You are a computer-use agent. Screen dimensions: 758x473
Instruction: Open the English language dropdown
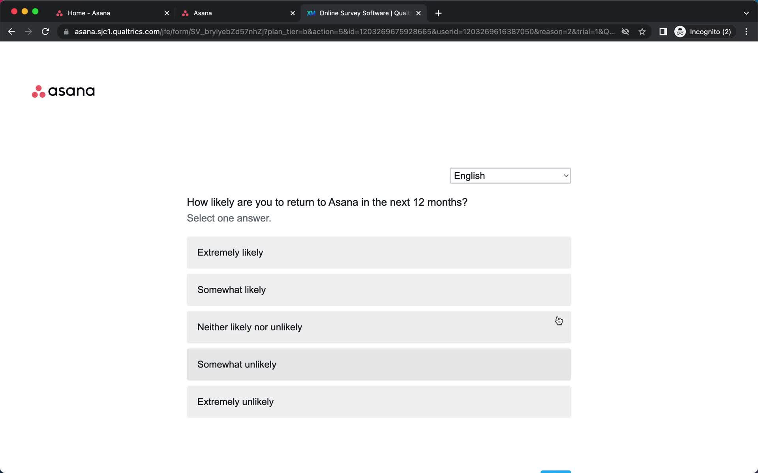(x=510, y=175)
